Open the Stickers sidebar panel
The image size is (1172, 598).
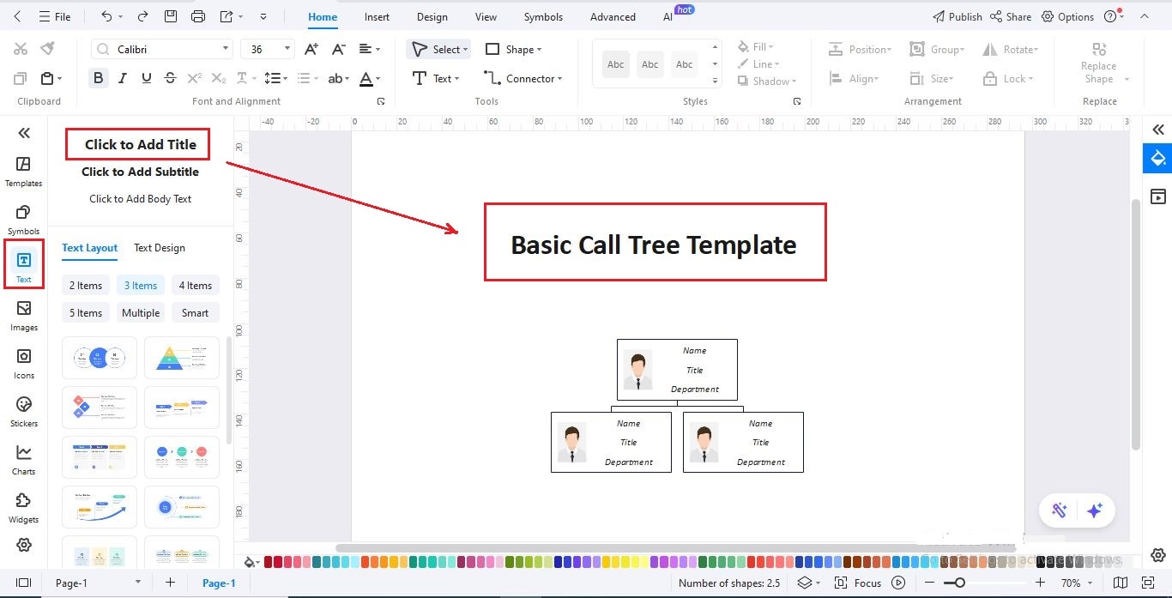(24, 412)
